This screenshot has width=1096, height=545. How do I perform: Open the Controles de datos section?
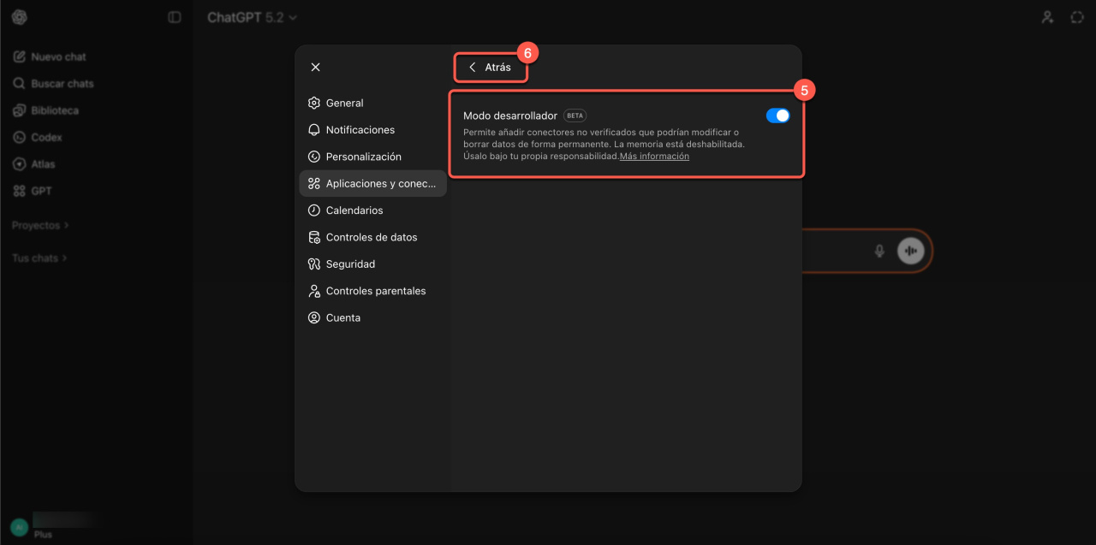coord(371,237)
